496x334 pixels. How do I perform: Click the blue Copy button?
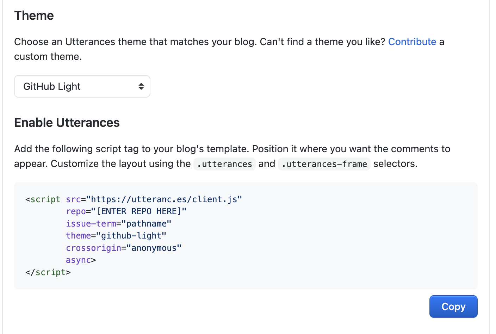[453, 307]
